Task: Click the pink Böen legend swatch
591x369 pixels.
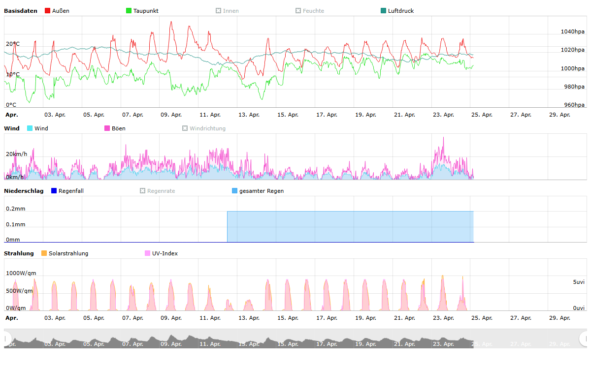Action: click(107, 128)
